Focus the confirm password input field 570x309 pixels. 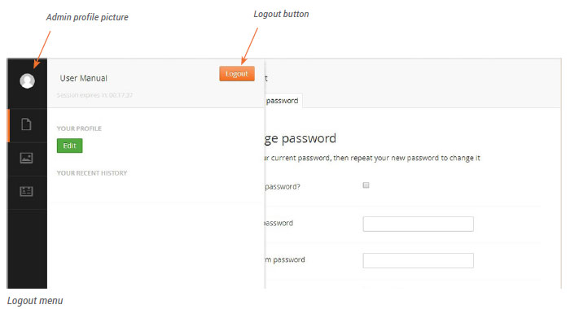click(x=418, y=261)
